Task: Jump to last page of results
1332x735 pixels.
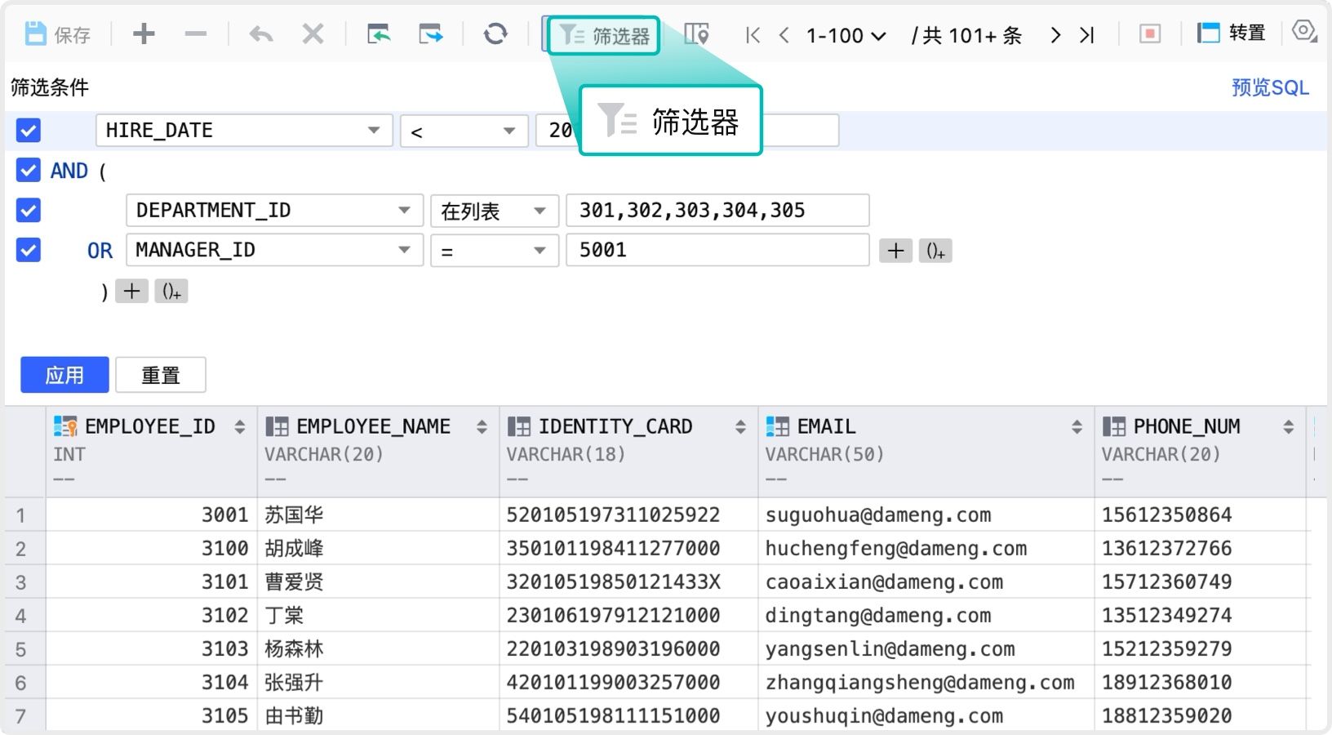Action: click(x=1087, y=35)
